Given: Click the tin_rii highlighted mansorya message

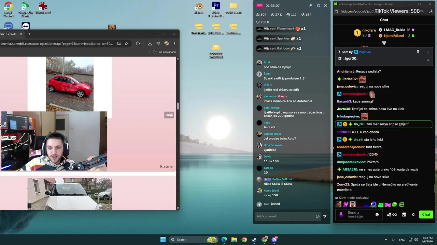Looking at the screenshot, I should [384, 124].
